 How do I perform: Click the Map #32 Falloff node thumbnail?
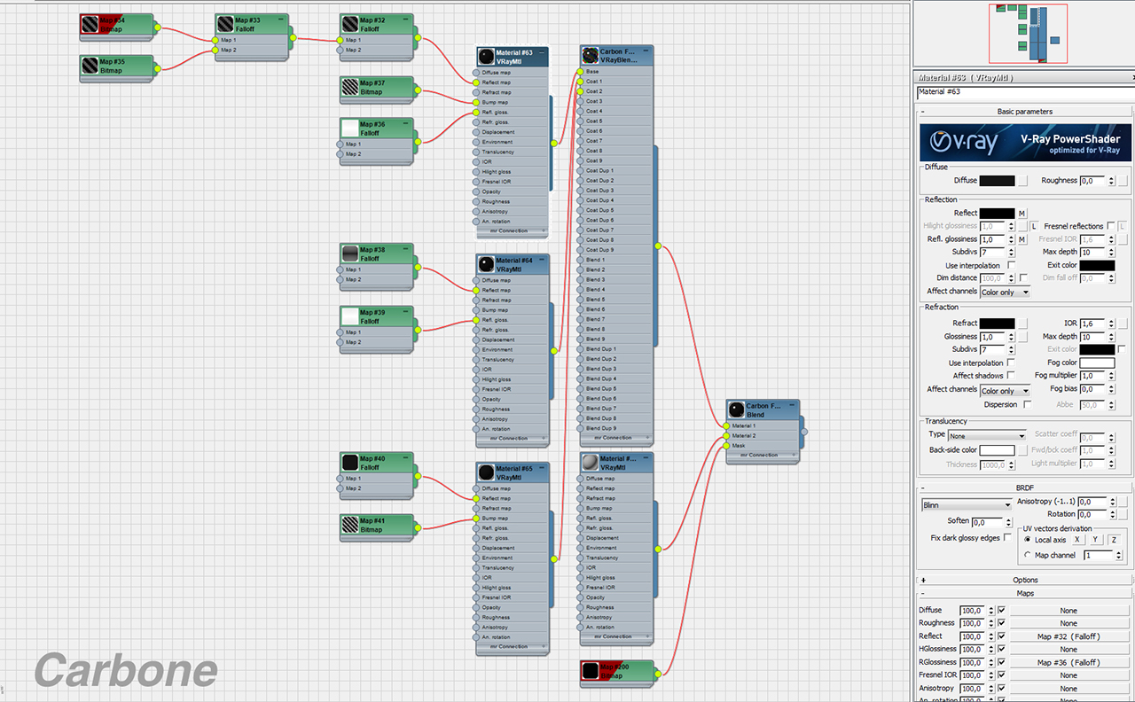350,25
